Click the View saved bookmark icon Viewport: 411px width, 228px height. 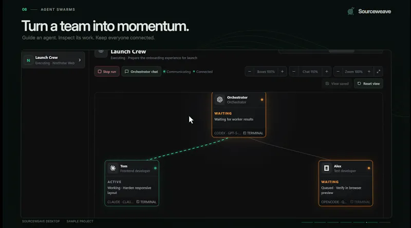(327, 84)
